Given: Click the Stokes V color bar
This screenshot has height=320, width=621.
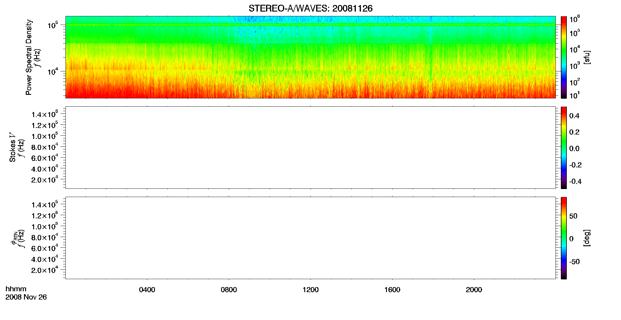Looking at the screenshot, I should click(x=564, y=148).
